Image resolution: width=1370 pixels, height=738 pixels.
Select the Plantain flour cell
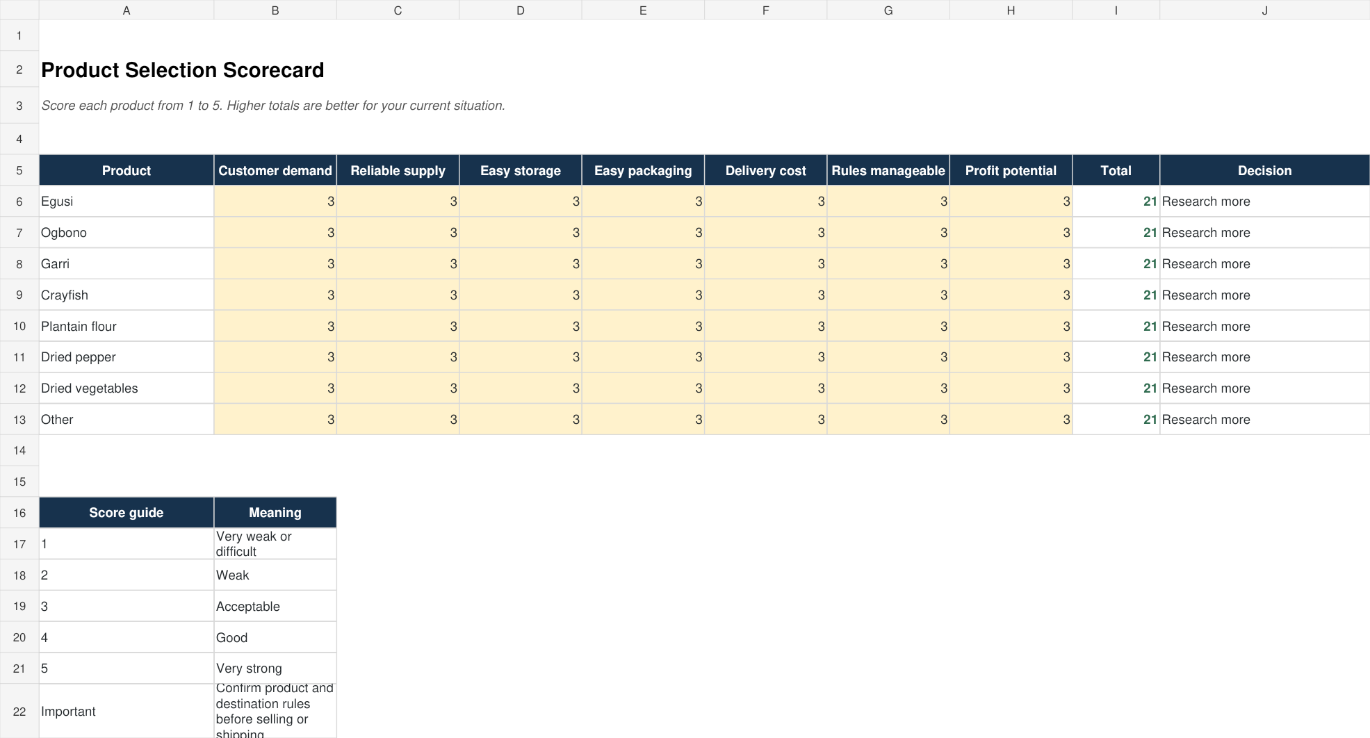127,326
